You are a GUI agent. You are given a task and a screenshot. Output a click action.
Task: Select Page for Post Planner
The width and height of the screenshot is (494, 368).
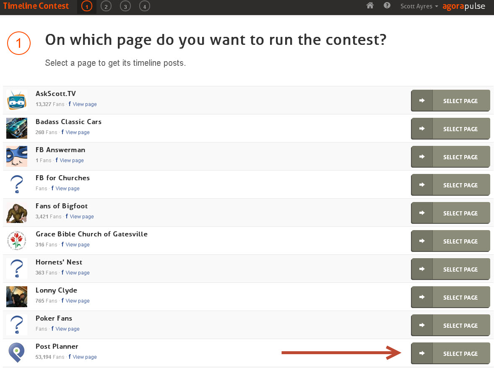click(460, 353)
